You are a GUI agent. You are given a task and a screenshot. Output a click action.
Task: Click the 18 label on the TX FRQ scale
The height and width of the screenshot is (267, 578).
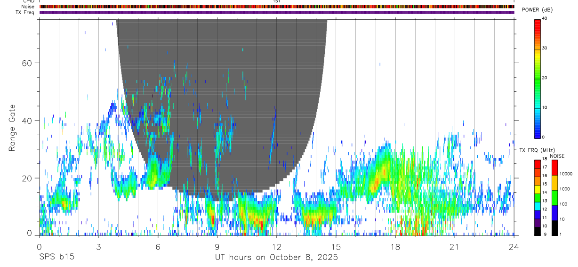point(545,159)
